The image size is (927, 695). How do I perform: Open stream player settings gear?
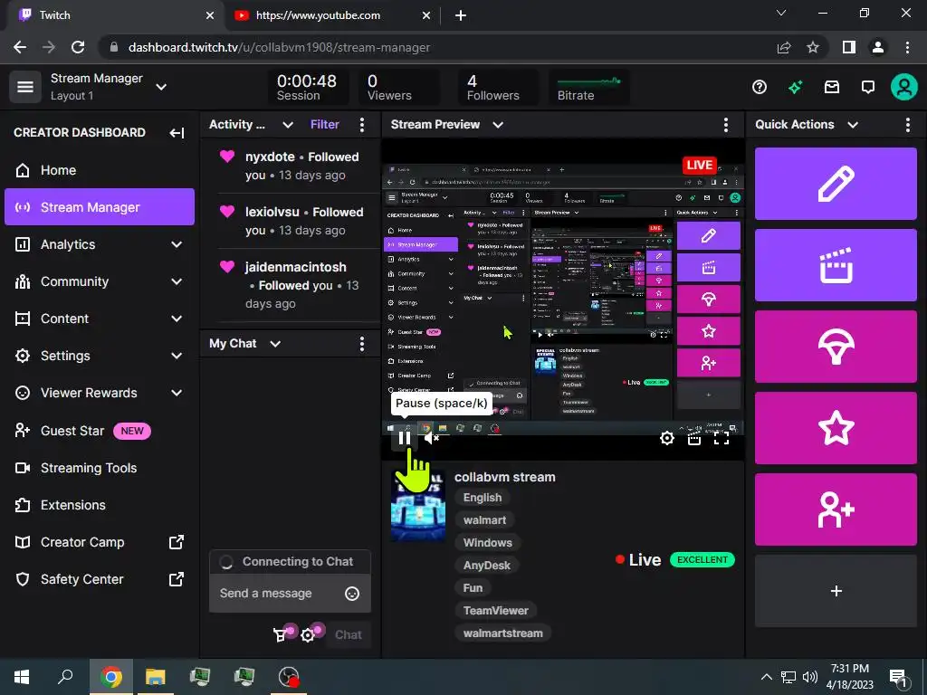coord(667,438)
